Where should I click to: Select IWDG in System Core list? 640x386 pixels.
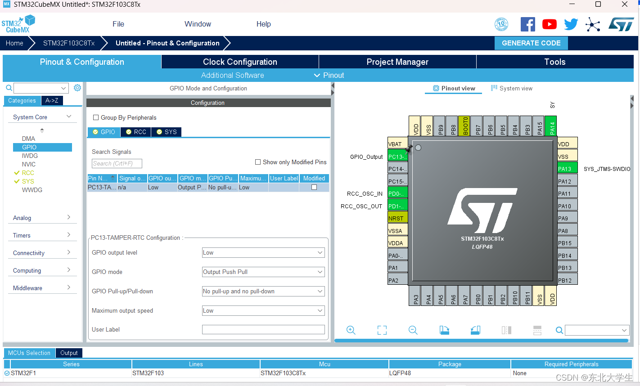[x=30, y=156]
